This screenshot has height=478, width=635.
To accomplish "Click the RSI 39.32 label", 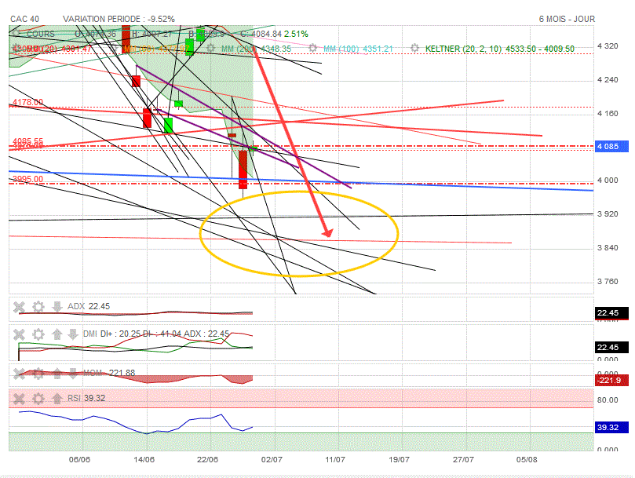I will [x=86, y=398].
